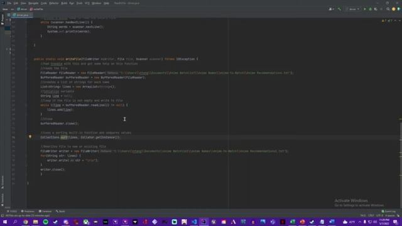Image resolution: width=402 pixels, height=226 pixels.
Task: Click the Debug bug icon
Action: [x=370, y=9]
